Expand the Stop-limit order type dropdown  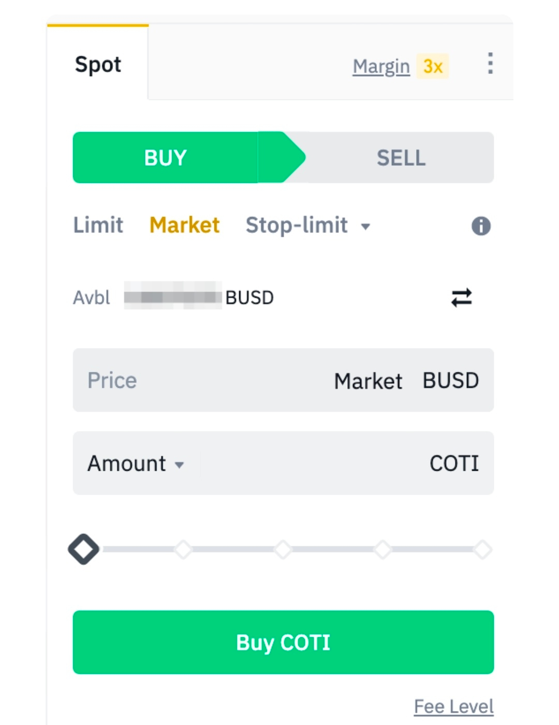[365, 226]
